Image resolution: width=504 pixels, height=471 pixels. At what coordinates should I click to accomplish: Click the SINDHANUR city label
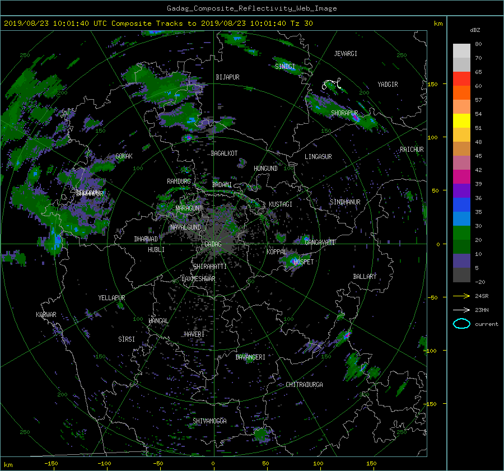point(345,202)
